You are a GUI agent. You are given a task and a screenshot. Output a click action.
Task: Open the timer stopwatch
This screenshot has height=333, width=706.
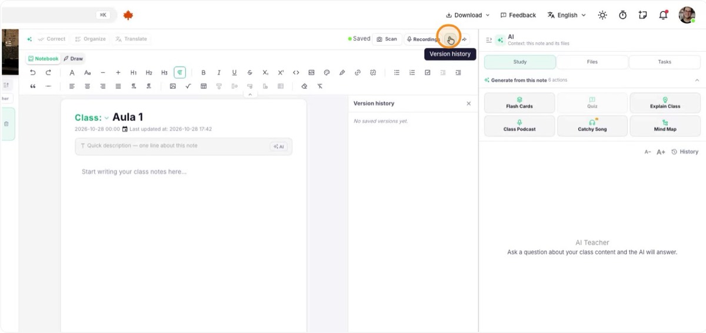[x=622, y=15]
